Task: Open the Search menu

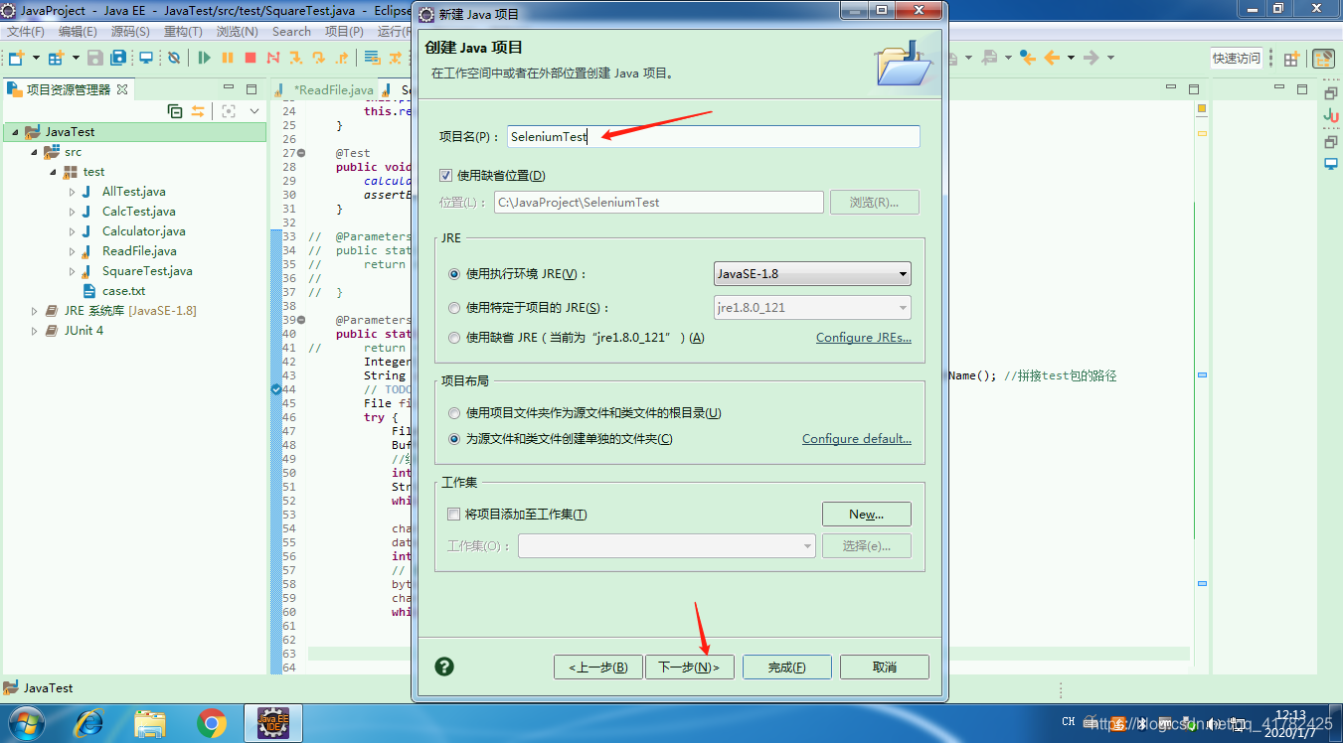Action: tap(291, 32)
